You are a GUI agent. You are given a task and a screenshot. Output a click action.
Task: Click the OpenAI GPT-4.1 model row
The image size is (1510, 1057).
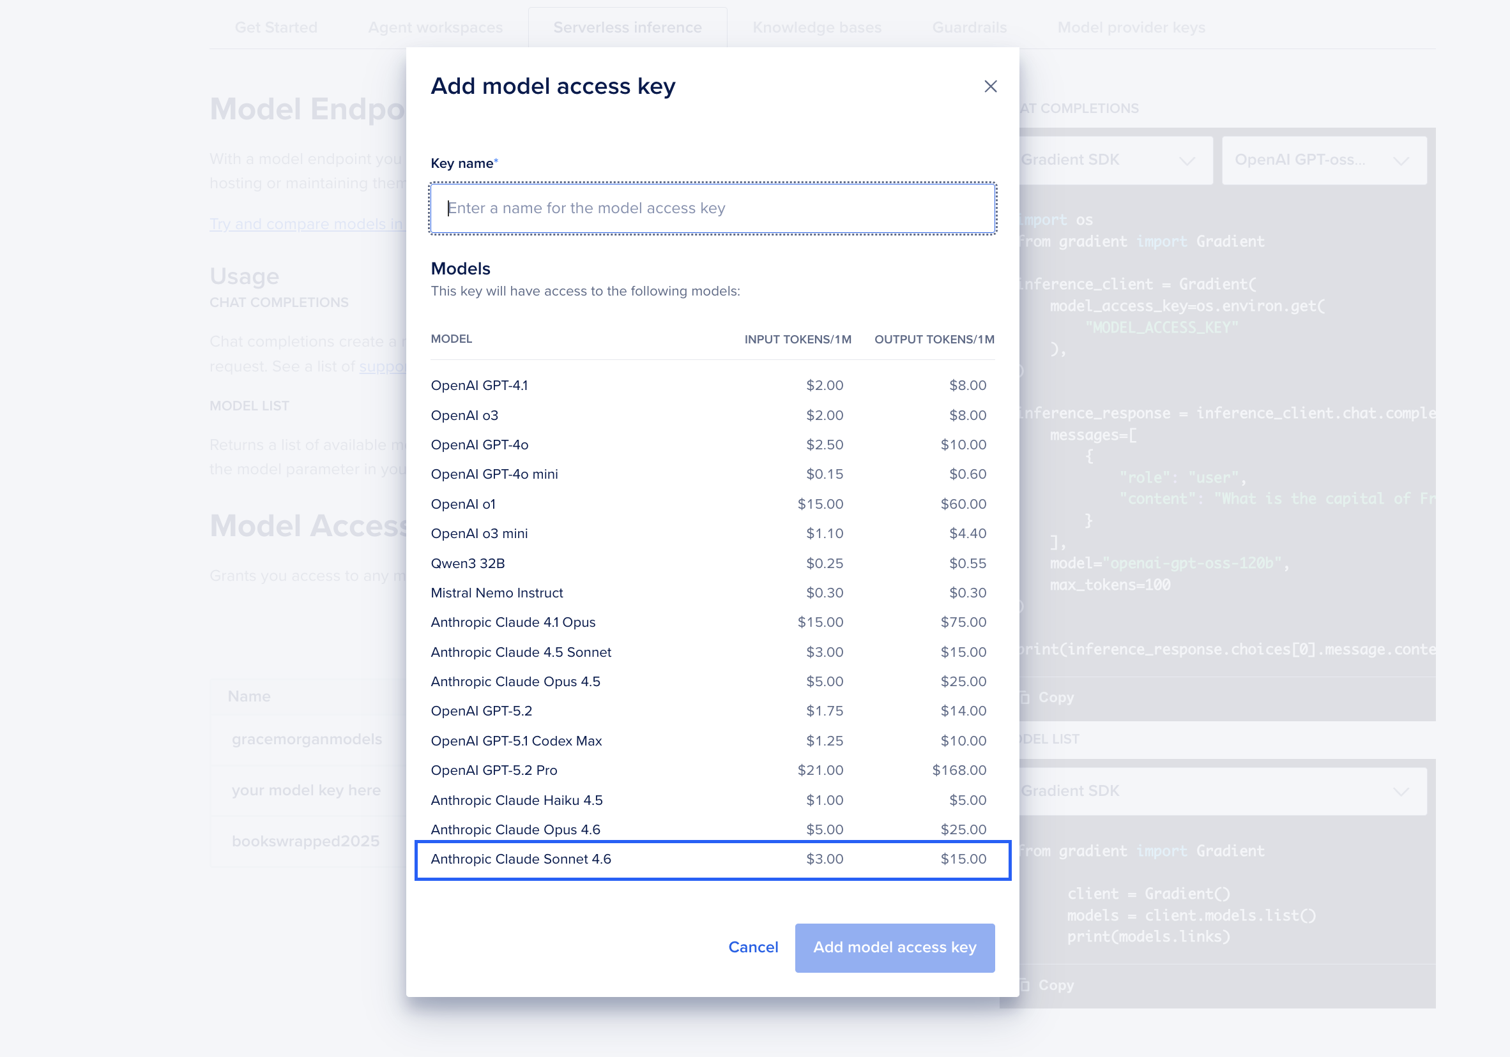tap(712, 385)
